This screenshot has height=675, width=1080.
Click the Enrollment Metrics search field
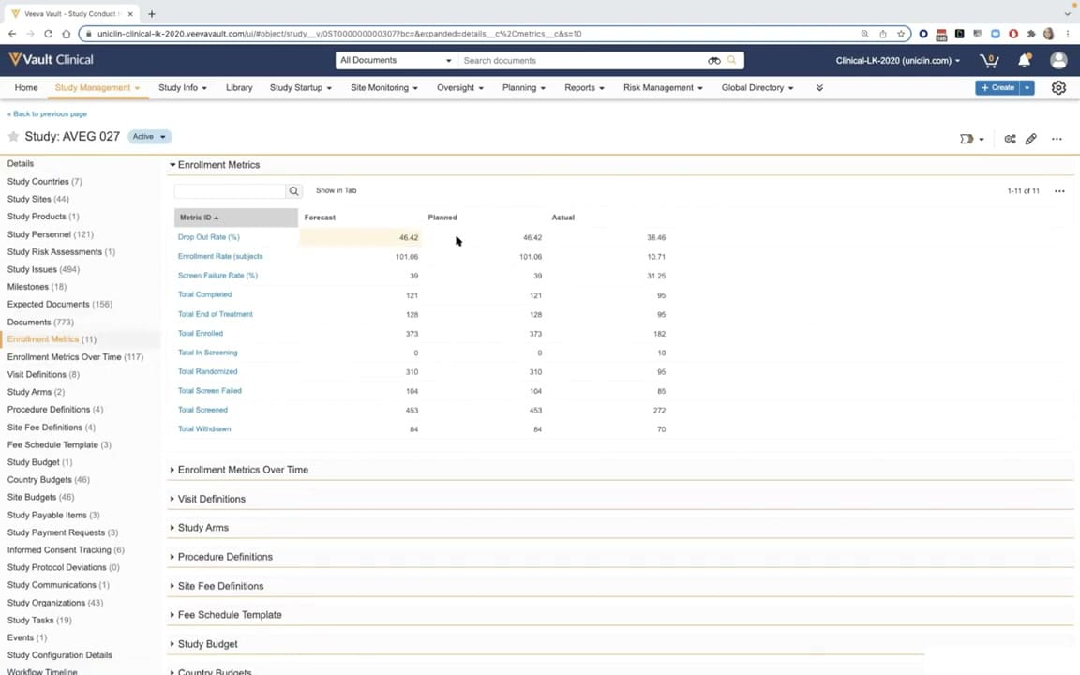coord(230,191)
